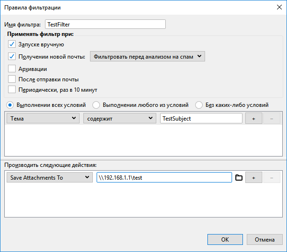The width and height of the screenshot is (287, 252).
Task: Browse for folder using the folder icon
Action: pyautogui.click(x=239, y=177)
